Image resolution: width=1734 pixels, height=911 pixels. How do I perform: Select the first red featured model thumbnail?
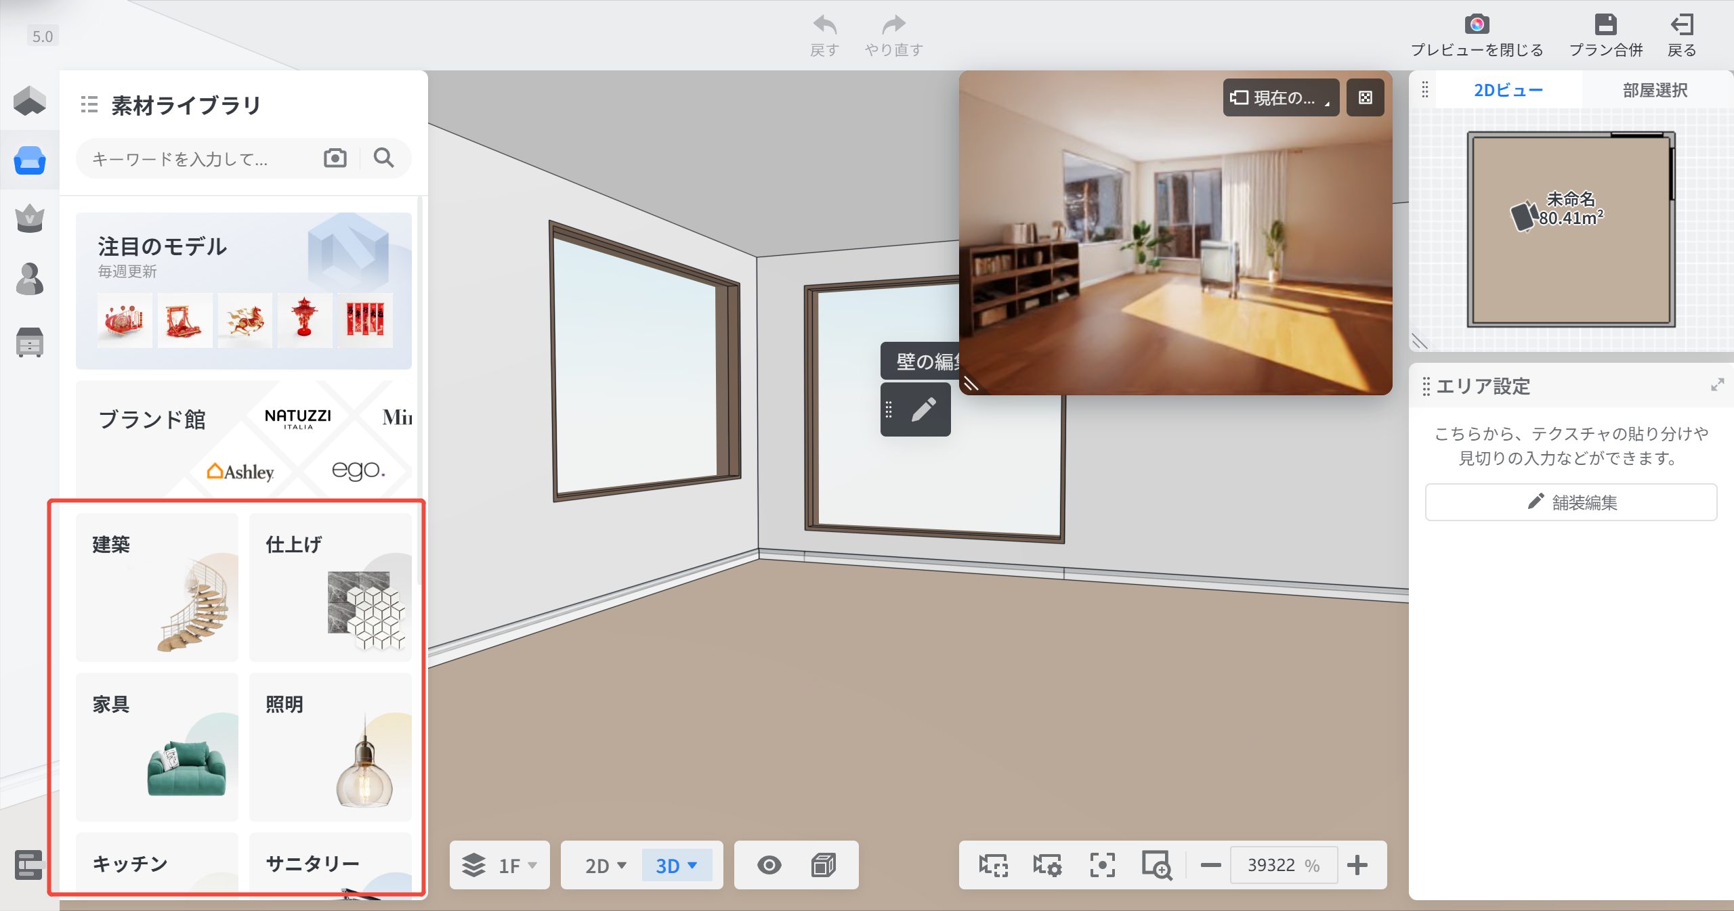[125, 320]
